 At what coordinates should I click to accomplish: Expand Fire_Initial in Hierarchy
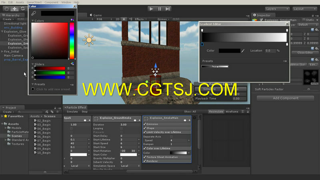(x=2, y=52)
